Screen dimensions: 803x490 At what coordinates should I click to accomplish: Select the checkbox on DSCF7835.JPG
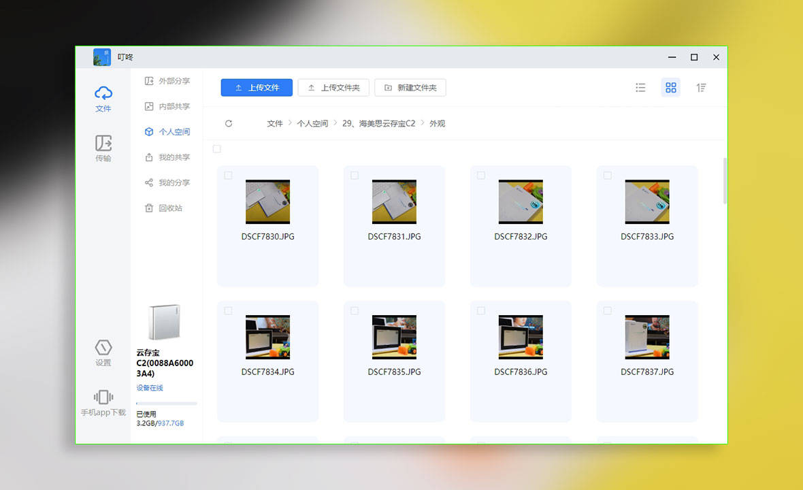pyautogui.click(x=355, y=310)
